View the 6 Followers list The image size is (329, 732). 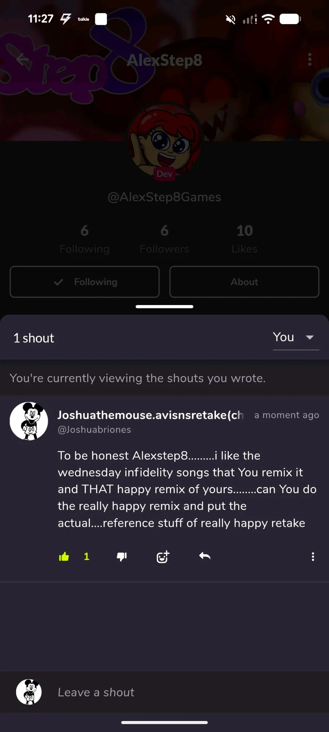[x=164, y=239]
